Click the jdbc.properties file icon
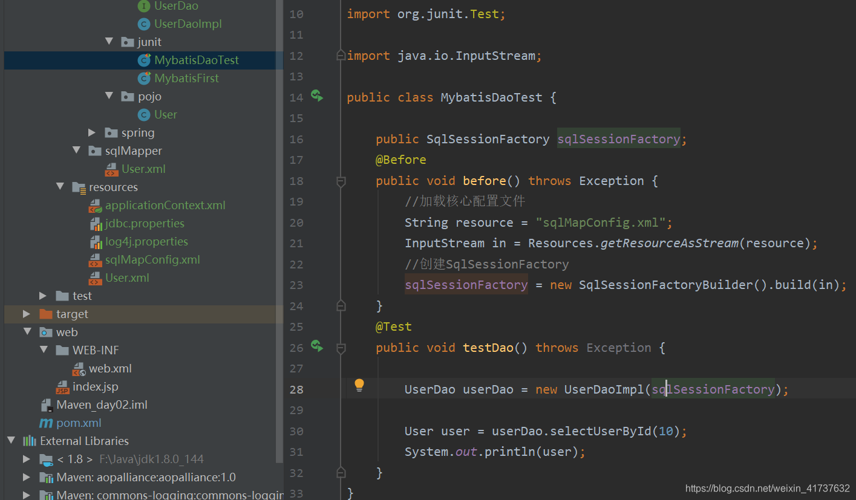Screen dimensions: 856x500 point(95,224)
